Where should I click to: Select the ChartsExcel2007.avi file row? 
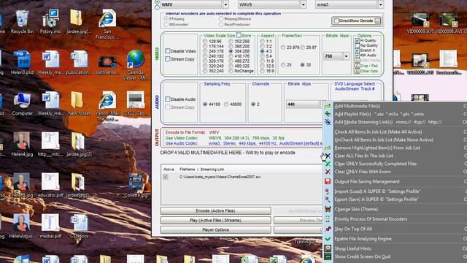tap(242, 177)
